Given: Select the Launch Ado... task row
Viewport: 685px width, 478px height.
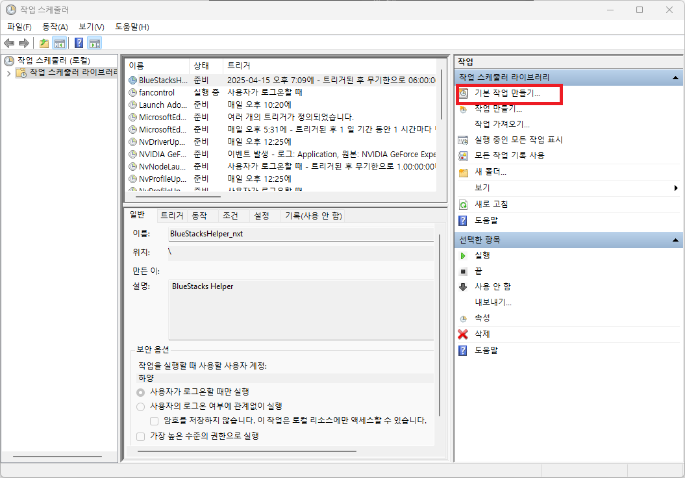Looking at the screenshot, I should [x=281, y=105].
